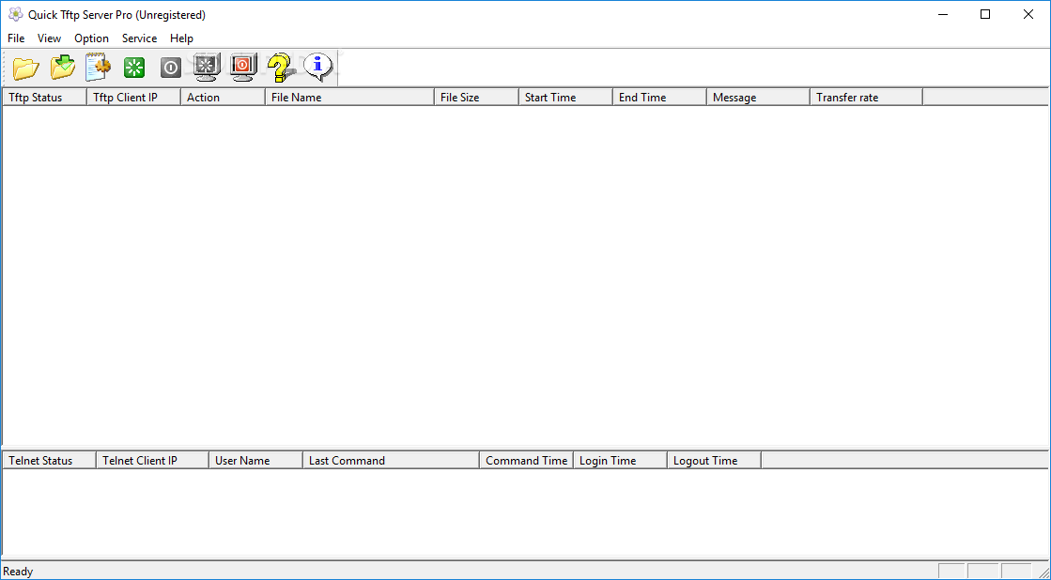Click the folder with green arrow icon

click(62, 67)
